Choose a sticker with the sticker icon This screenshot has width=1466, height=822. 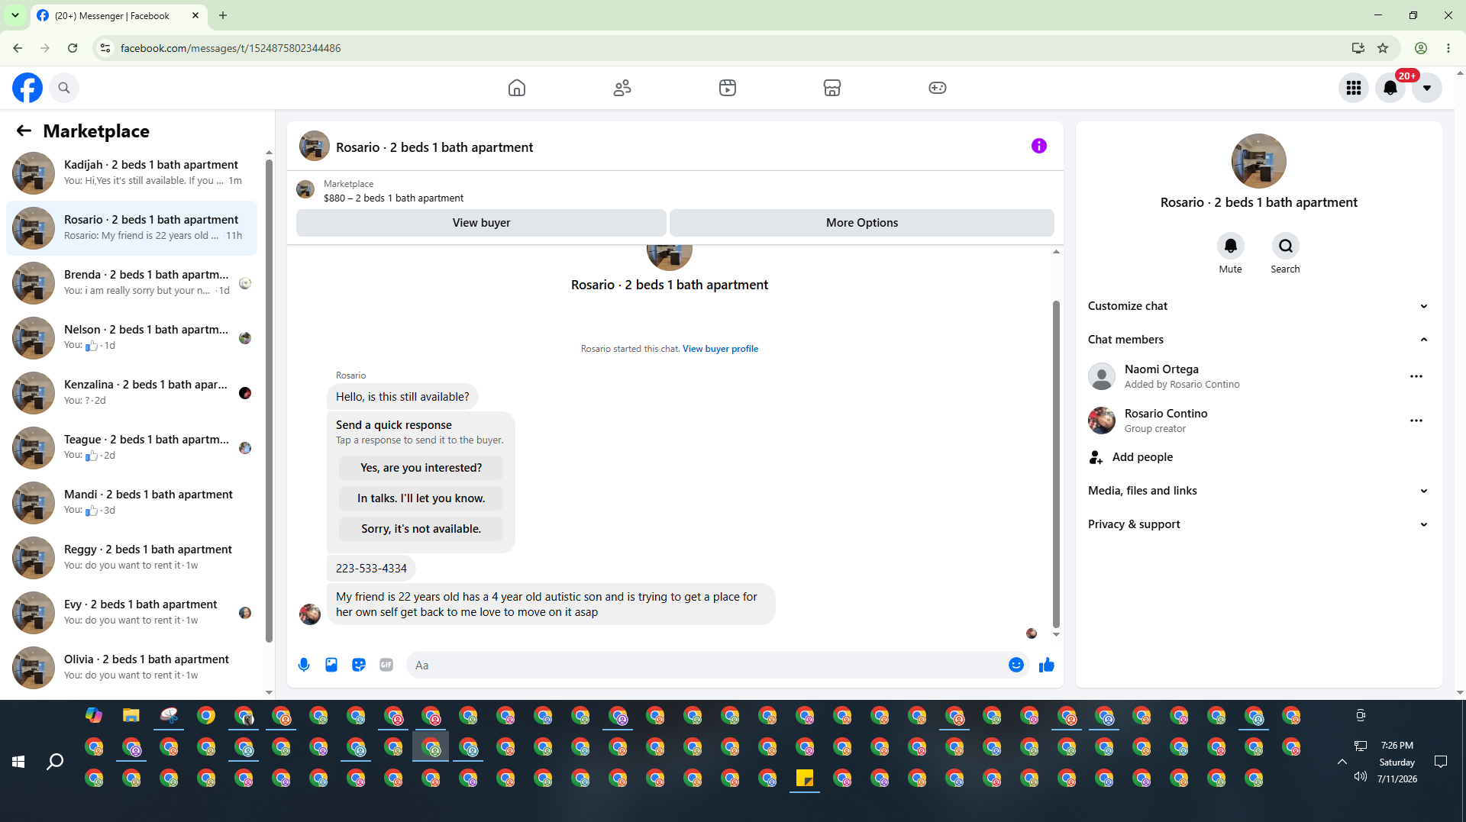point(359,665)
